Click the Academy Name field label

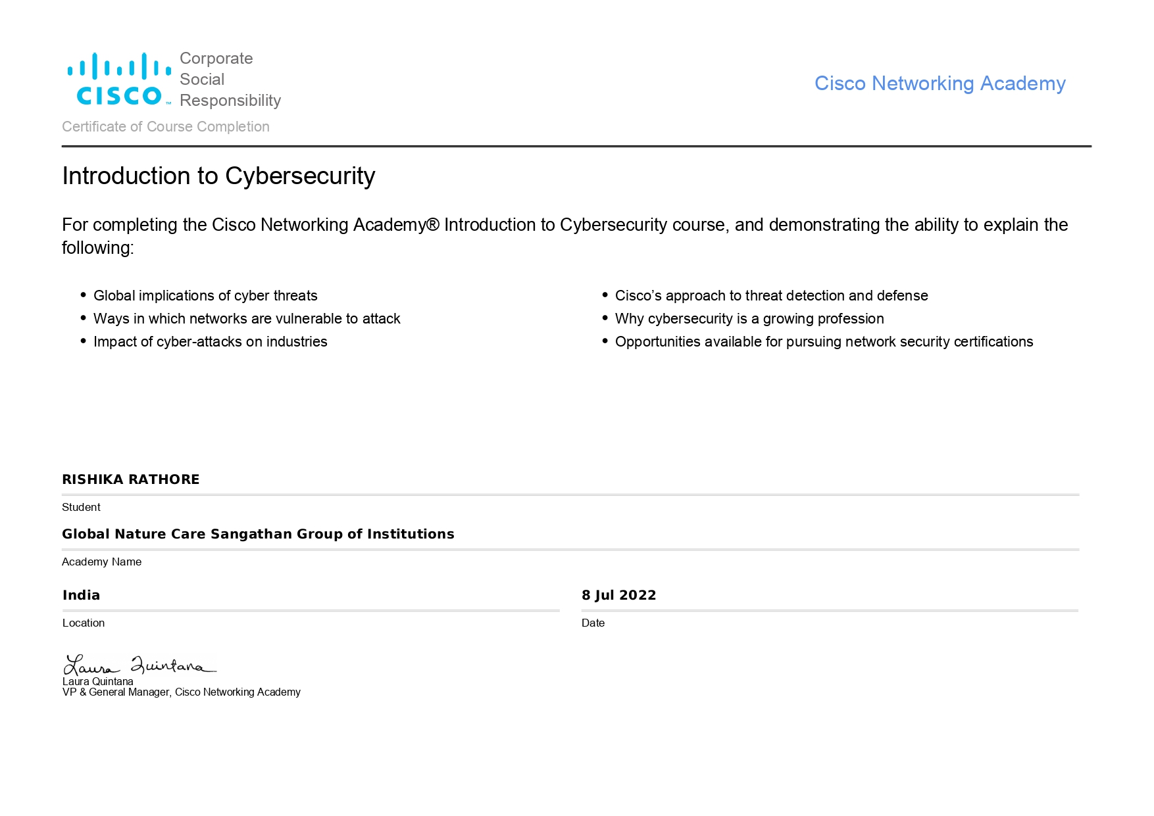[x=102, y=562]
